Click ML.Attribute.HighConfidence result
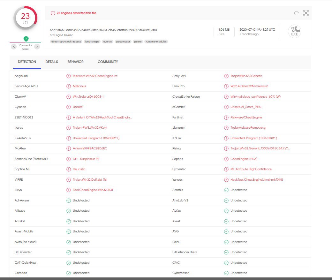The image size is (332, 280). point(251,169)
